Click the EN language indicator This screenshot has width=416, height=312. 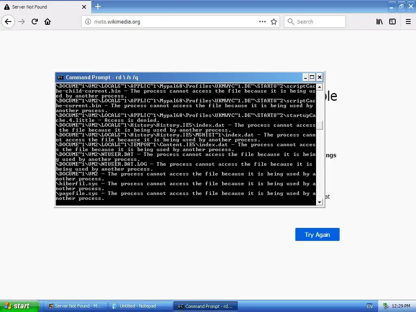tap(370, 306)
